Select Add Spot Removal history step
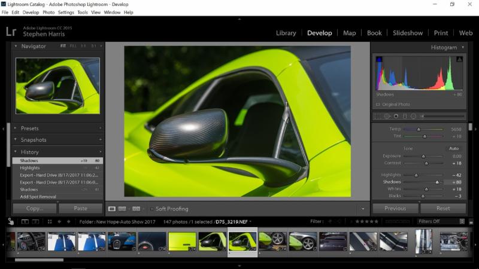 pyautogui.click(x=57, y=197)
